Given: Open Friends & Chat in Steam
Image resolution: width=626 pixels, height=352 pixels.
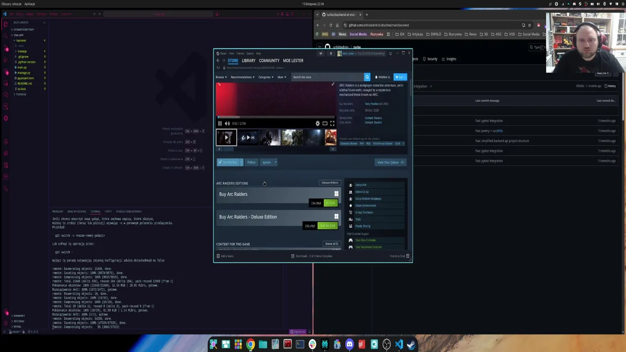Looking at the screenshot, I should [400, 256].
